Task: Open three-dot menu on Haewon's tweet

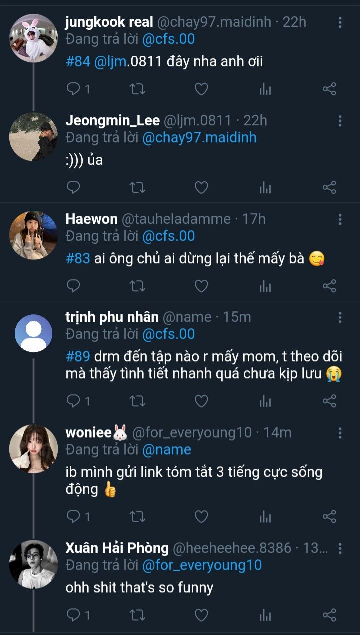Action: (x=340, y=219)
